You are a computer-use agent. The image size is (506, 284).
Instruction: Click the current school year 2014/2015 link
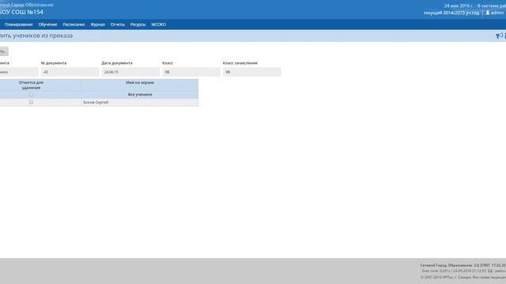[451, 13]
